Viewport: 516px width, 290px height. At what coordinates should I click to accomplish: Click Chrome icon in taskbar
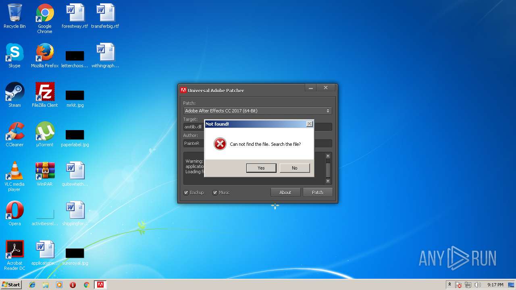86,285
